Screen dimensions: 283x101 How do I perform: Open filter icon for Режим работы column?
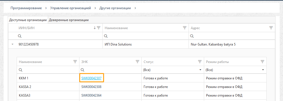[x=262, y=62]
